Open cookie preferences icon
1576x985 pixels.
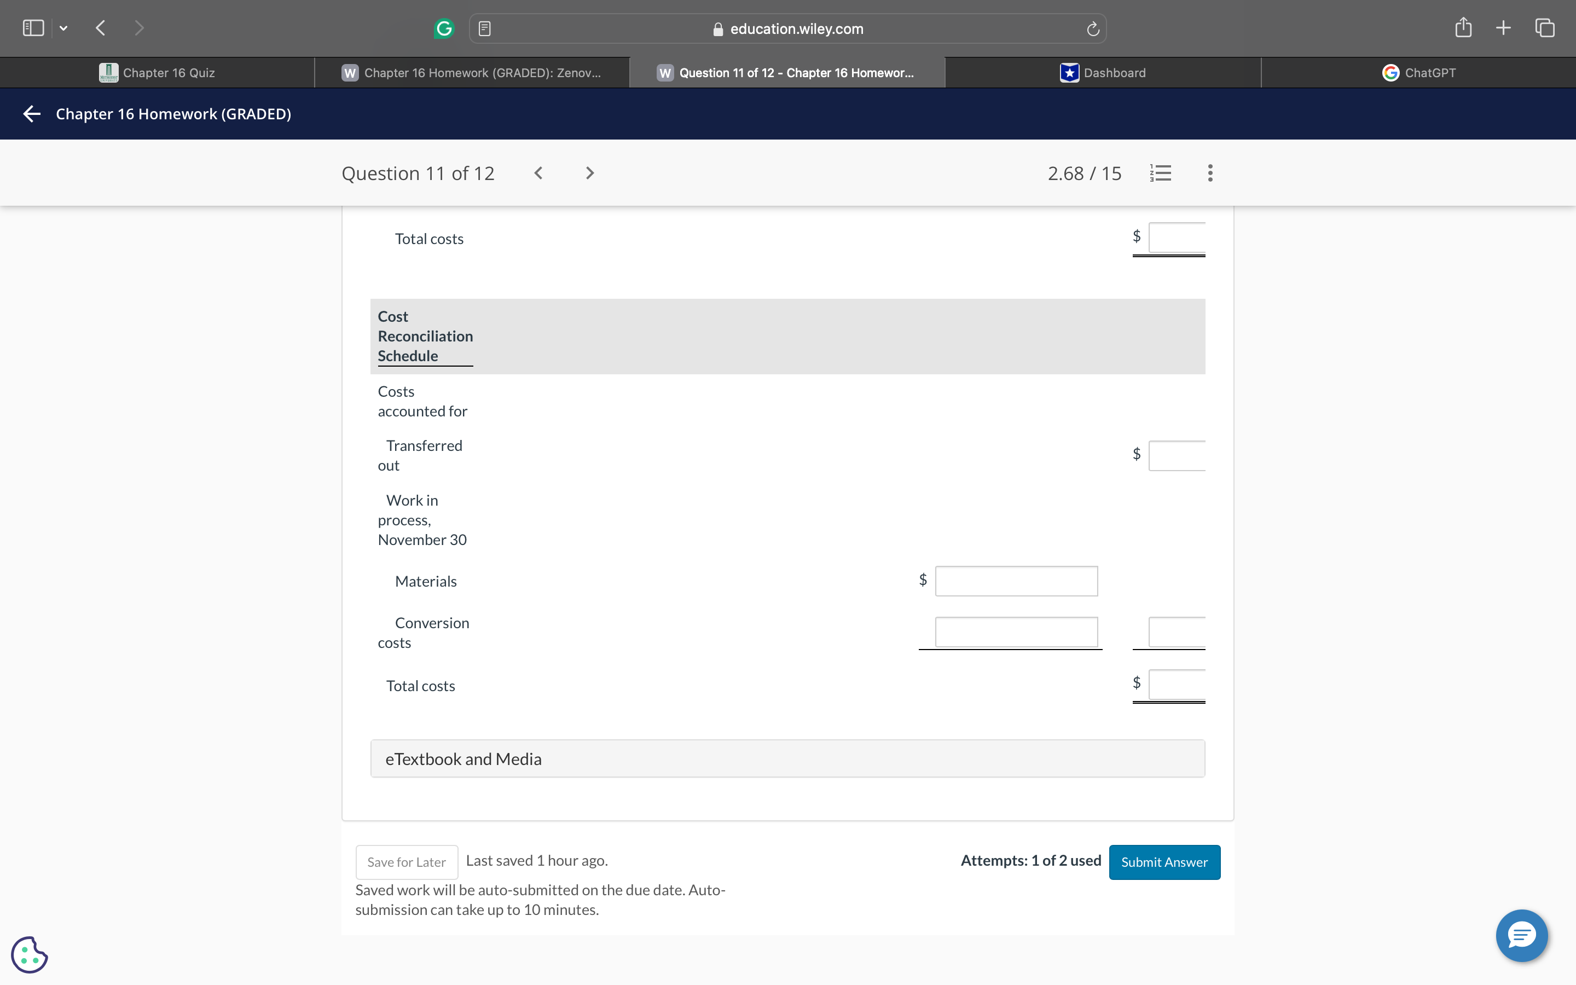coord(30,954)
